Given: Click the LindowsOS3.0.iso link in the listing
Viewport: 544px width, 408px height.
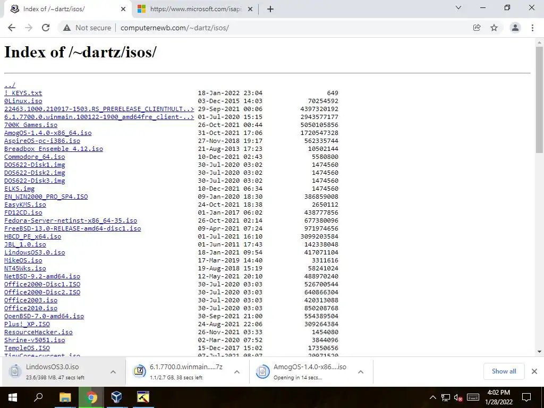Looking at the screenshot, I should coord(35,252).
